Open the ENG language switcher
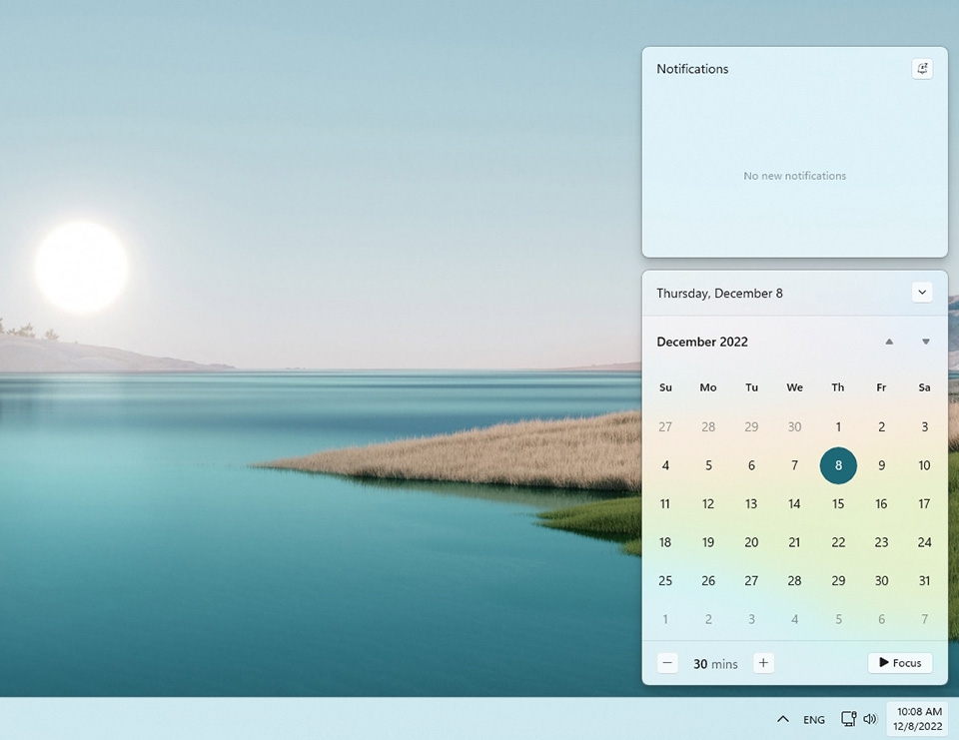Viewport: 959px width, 740px height. pos(813,719)
